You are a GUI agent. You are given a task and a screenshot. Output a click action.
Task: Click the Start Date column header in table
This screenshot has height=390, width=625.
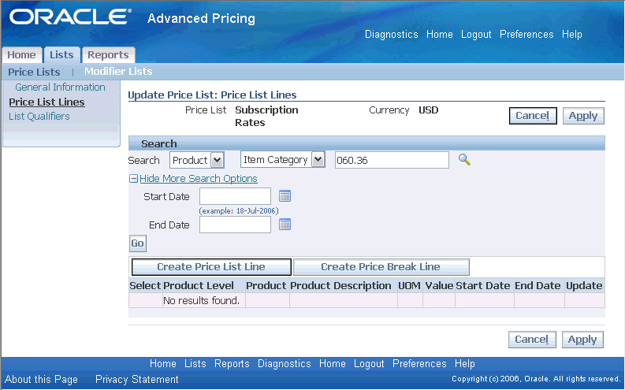pos(483,286)
